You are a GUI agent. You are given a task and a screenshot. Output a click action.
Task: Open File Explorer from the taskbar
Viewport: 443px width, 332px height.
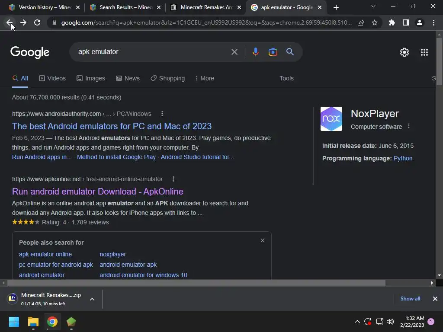coord(33,322)
